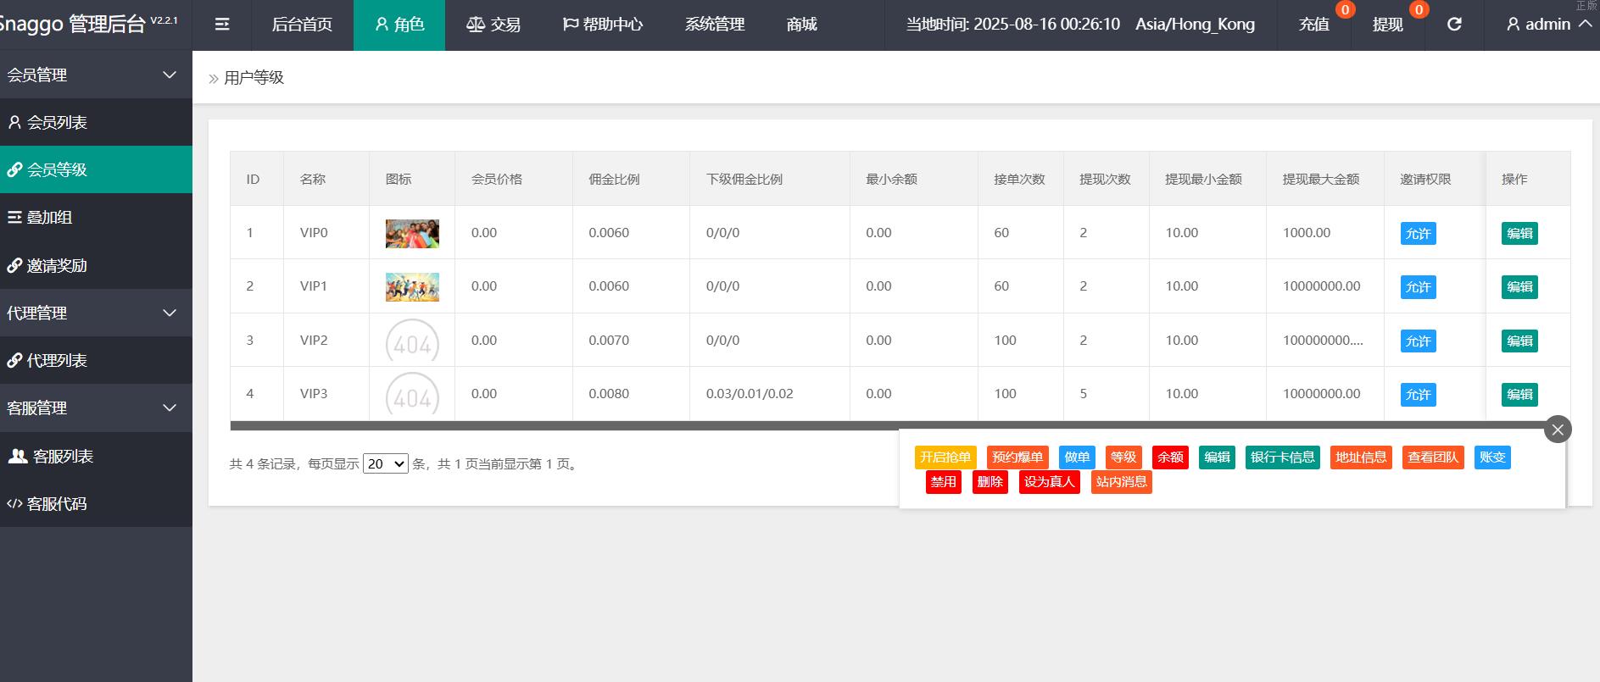Close the floating action button popup

point(1558,430)
